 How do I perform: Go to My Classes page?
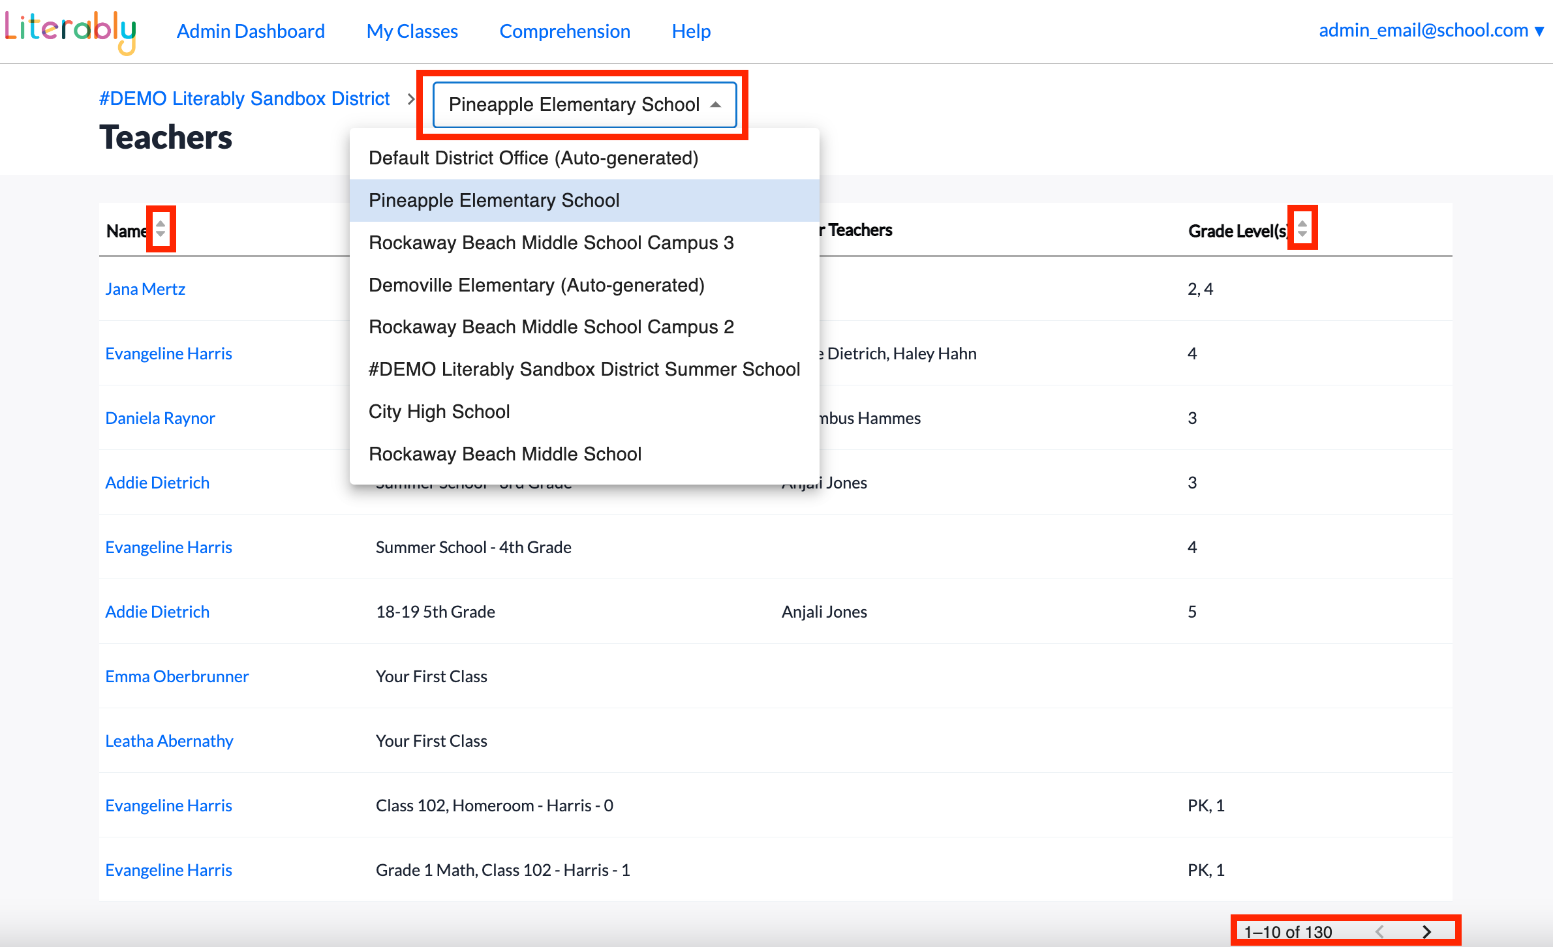(x=412, y=31)
